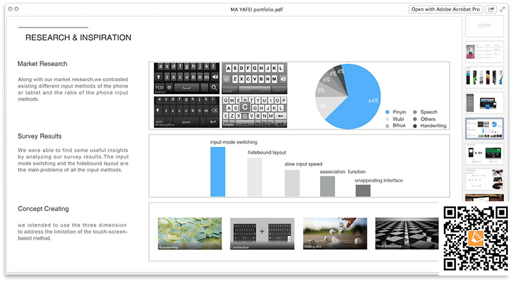The image size is (513, 282).
Task: Click the Bihua legend label
Action: (x=399, y=126)
